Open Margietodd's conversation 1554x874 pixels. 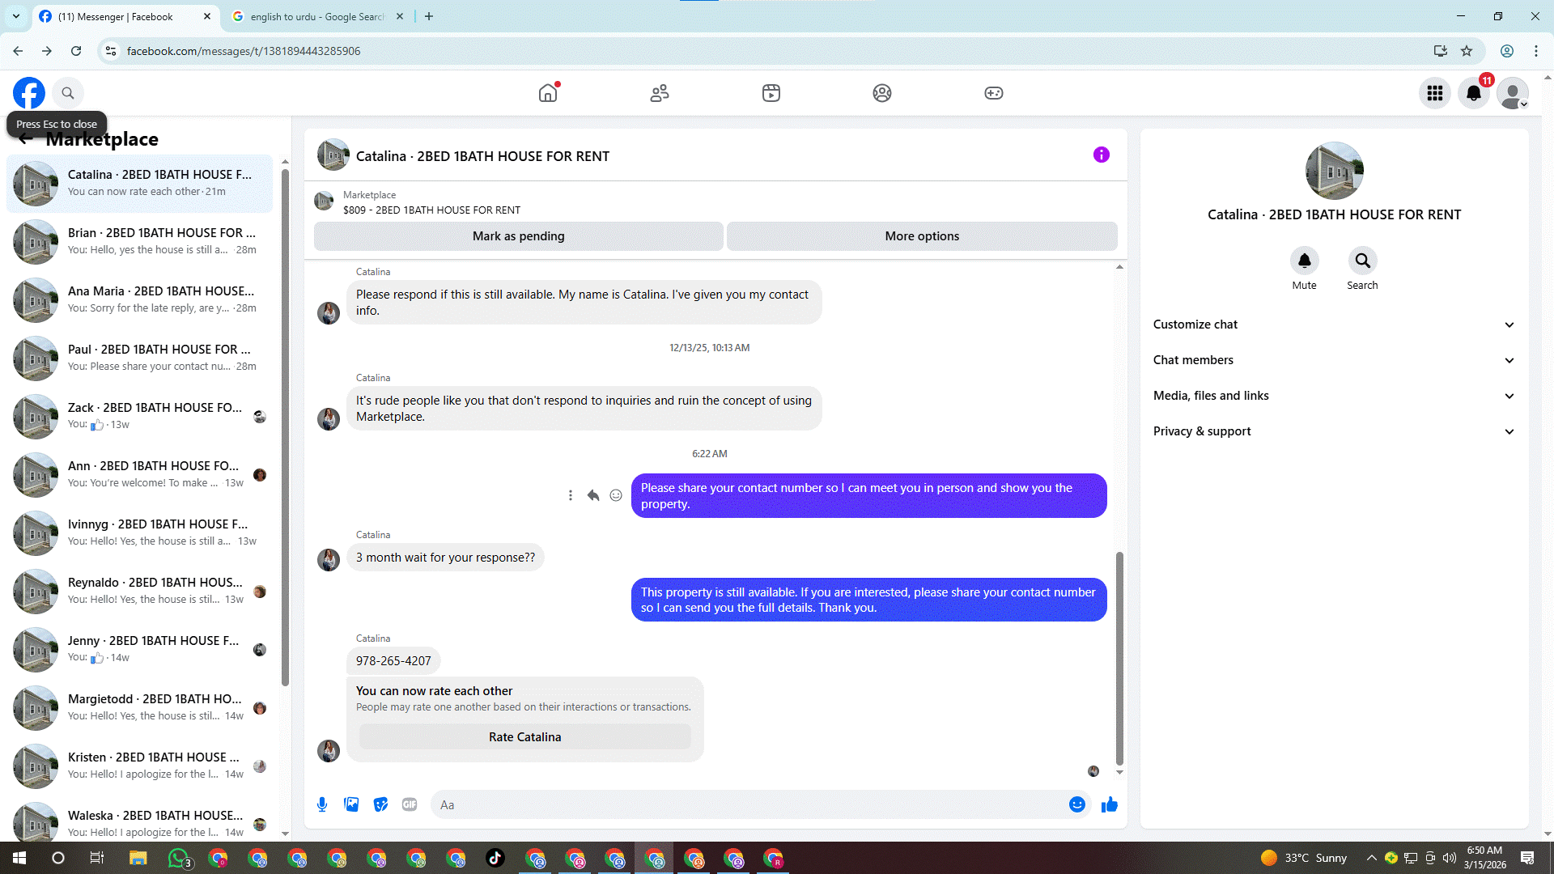point(140,707)
